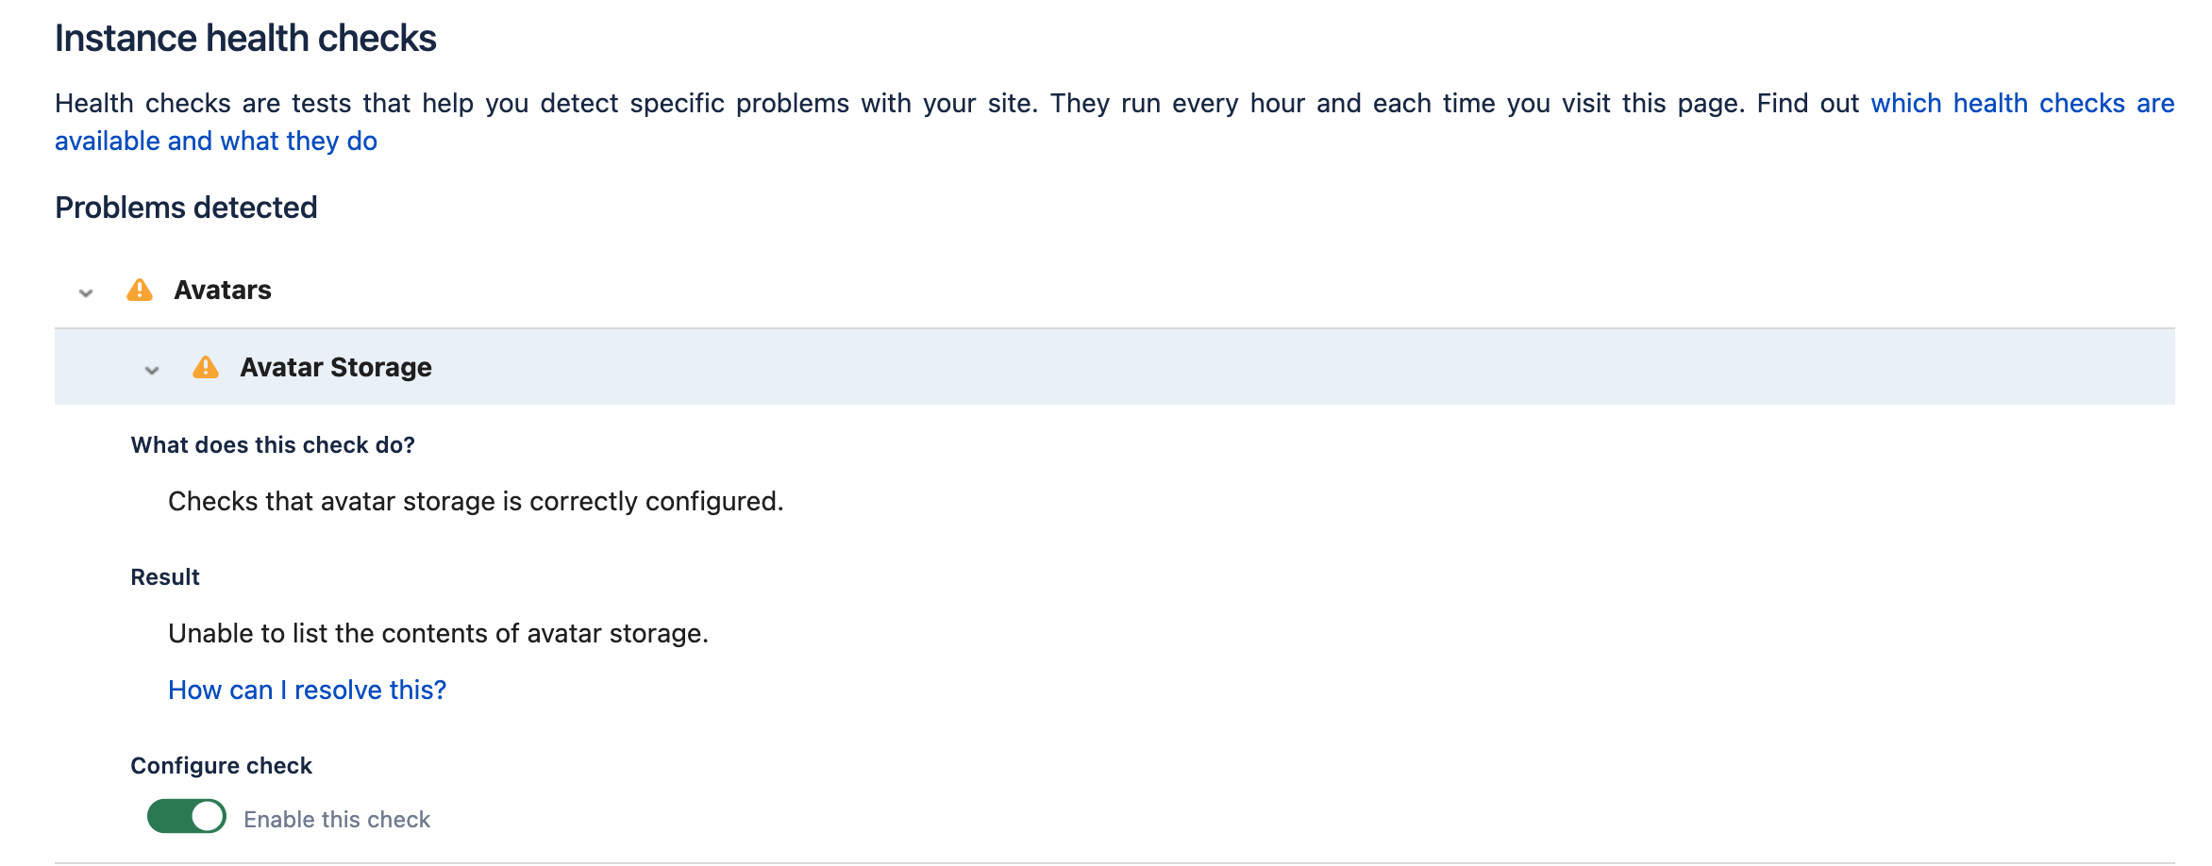Click the "Problems detected" heading
Image resolution: width=2212 pixels, height=866 pixels.
pyautogui.click(x=186, y=208)
